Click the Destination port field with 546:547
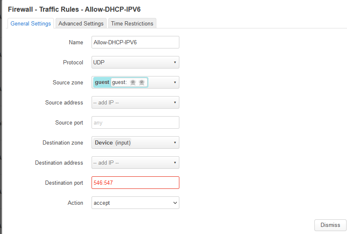 tap(135, 183)
